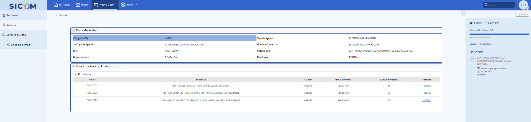Click the search magnifier icon
Image resolution: width=531 pixels, height=122 pixels.
(486, 5)
